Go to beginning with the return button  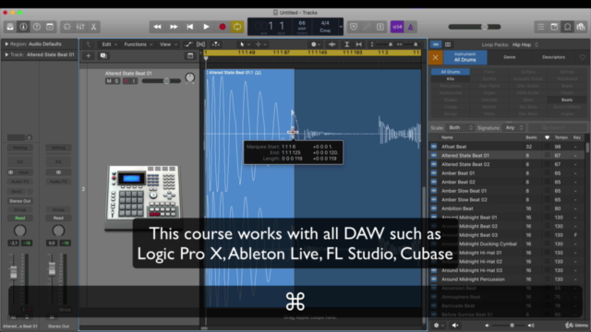point(189,27)
